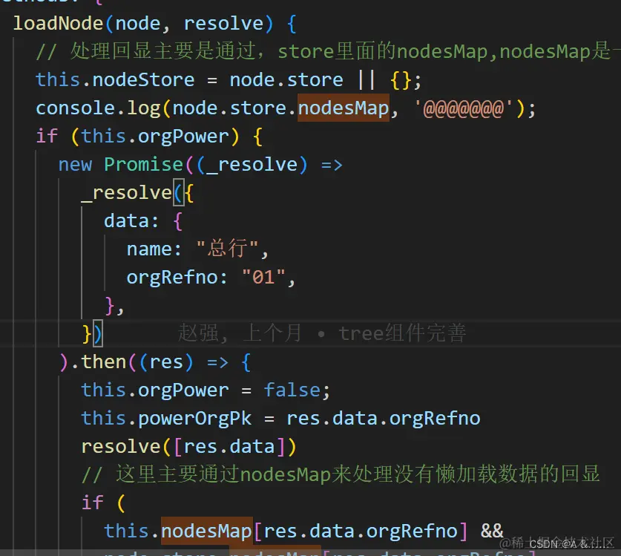Image resolution: width=621 pixels, height=556 pixels.
Task: Click the '@@@@@@@' string literal
Action: tap(464, 108)
